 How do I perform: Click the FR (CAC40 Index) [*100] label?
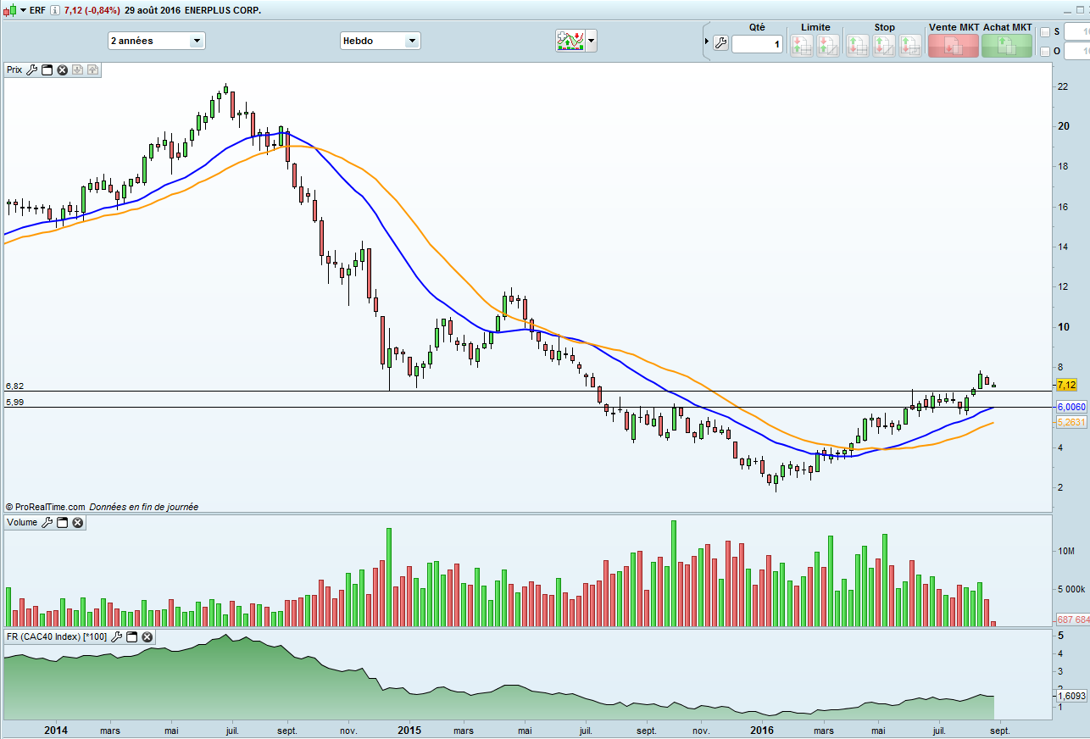pyautogui.click(x=56, y=636)
